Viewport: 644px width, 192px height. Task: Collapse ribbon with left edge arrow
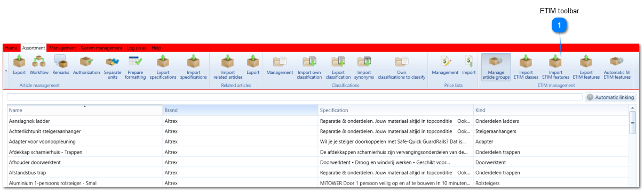pyautogui.click(x=6, y=70)
